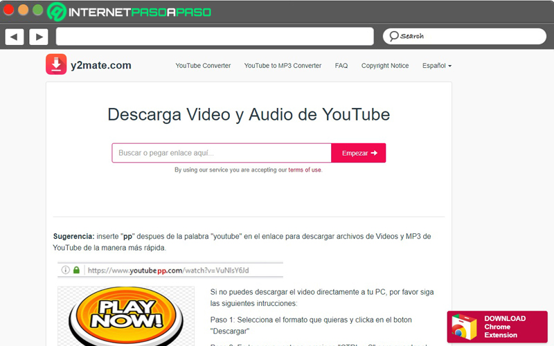Click the info circle icon in example URL
The height and width of the screenshot is (346, 554).
coord(65,270)
